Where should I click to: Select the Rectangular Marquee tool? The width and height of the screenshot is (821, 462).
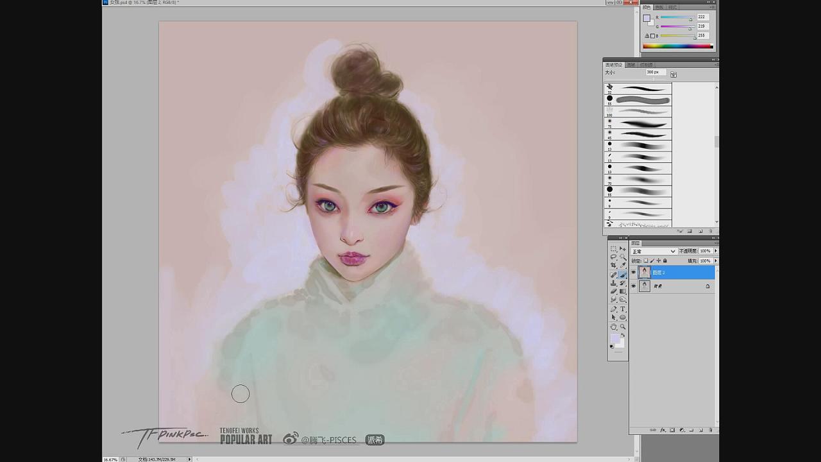coord(613,248)
